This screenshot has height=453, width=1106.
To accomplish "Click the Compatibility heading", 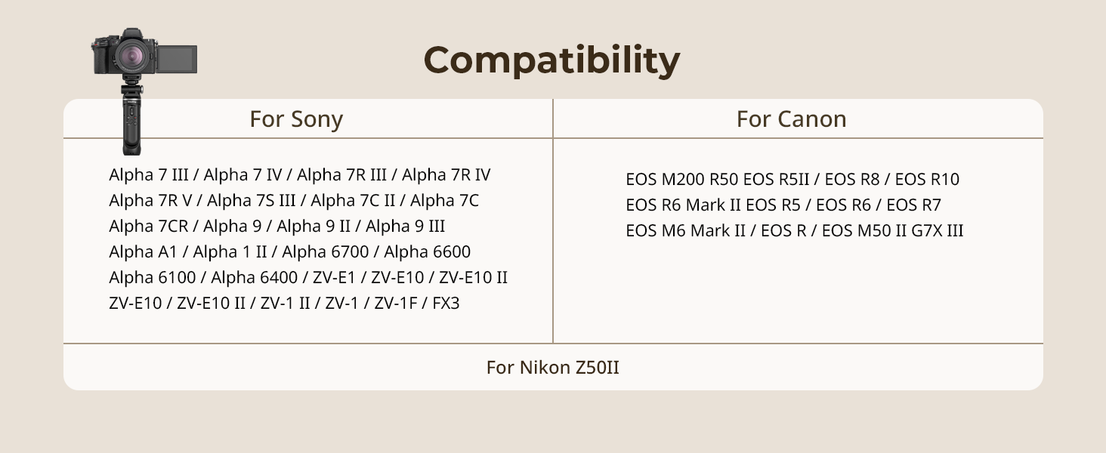I will [551, 60].
